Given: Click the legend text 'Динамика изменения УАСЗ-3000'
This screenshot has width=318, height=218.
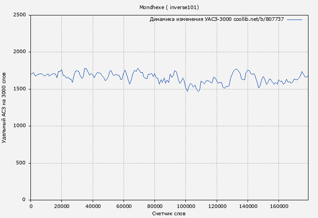Looking at the screenshot, I should (x=190, y=20).
